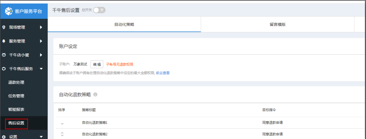Collapse the 千牛售后服务 menu arrow
The image size is (366, 139).
pyautogui.click(x=41, y=69)
